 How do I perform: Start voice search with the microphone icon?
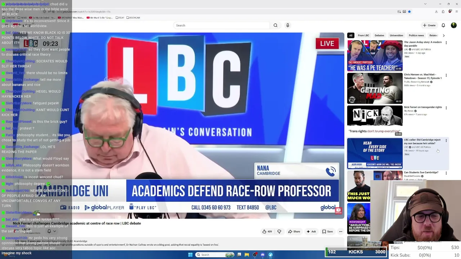pos(287,25)
